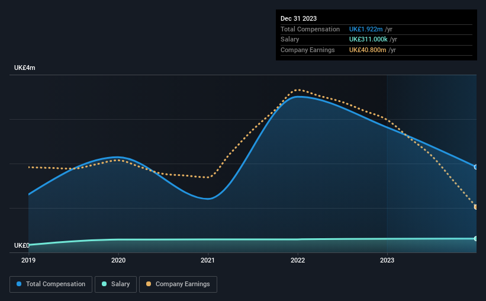Click the Salary end data point marker

(x=476, y=239)
